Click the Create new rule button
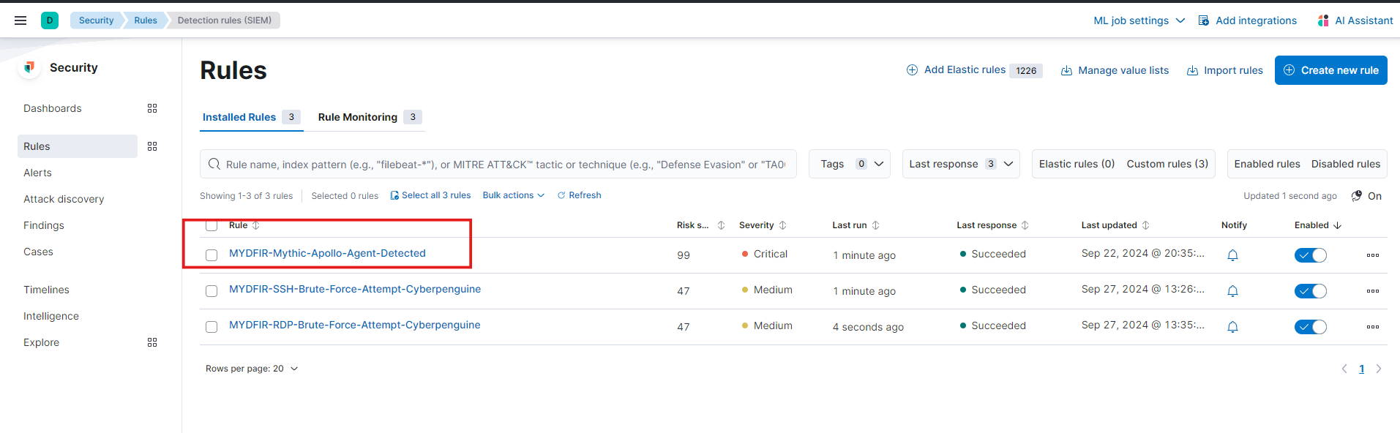 tap(1330, 70)
